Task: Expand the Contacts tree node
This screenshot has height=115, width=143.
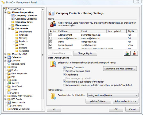Action: pyautogui.click(x=5, y=61)
